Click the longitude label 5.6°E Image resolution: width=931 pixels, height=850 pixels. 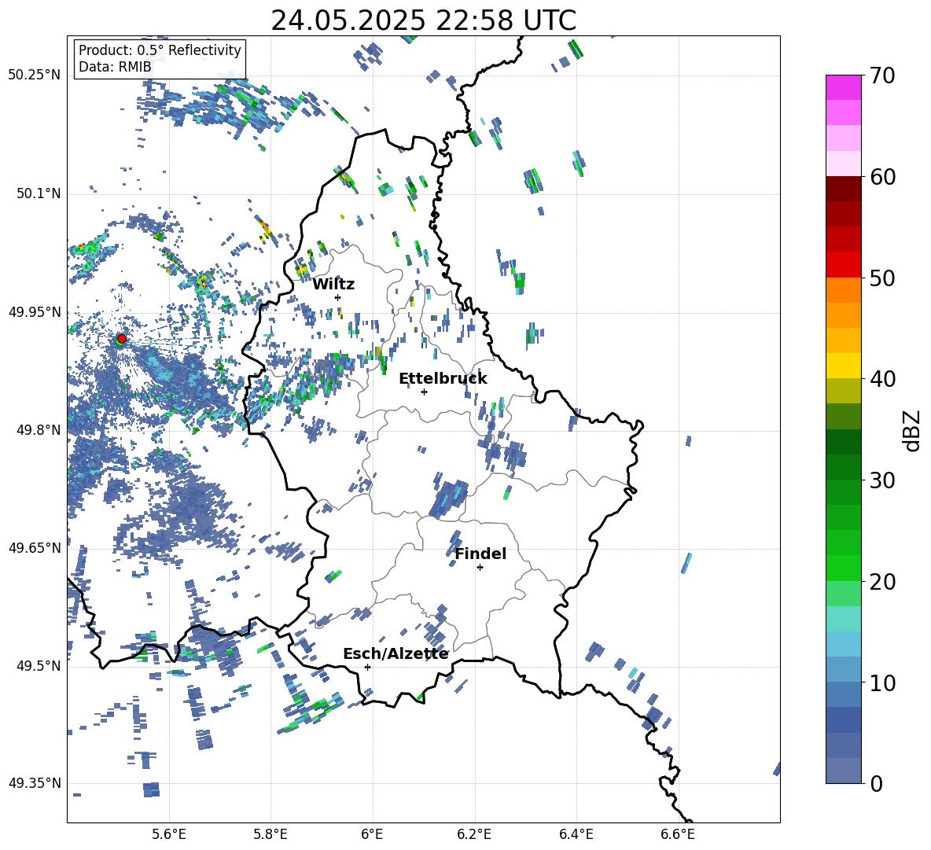pos(169,834)
